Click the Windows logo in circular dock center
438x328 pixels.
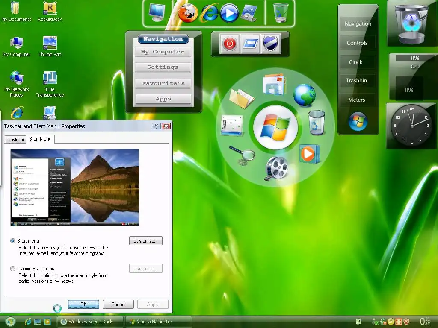point(275,127)
